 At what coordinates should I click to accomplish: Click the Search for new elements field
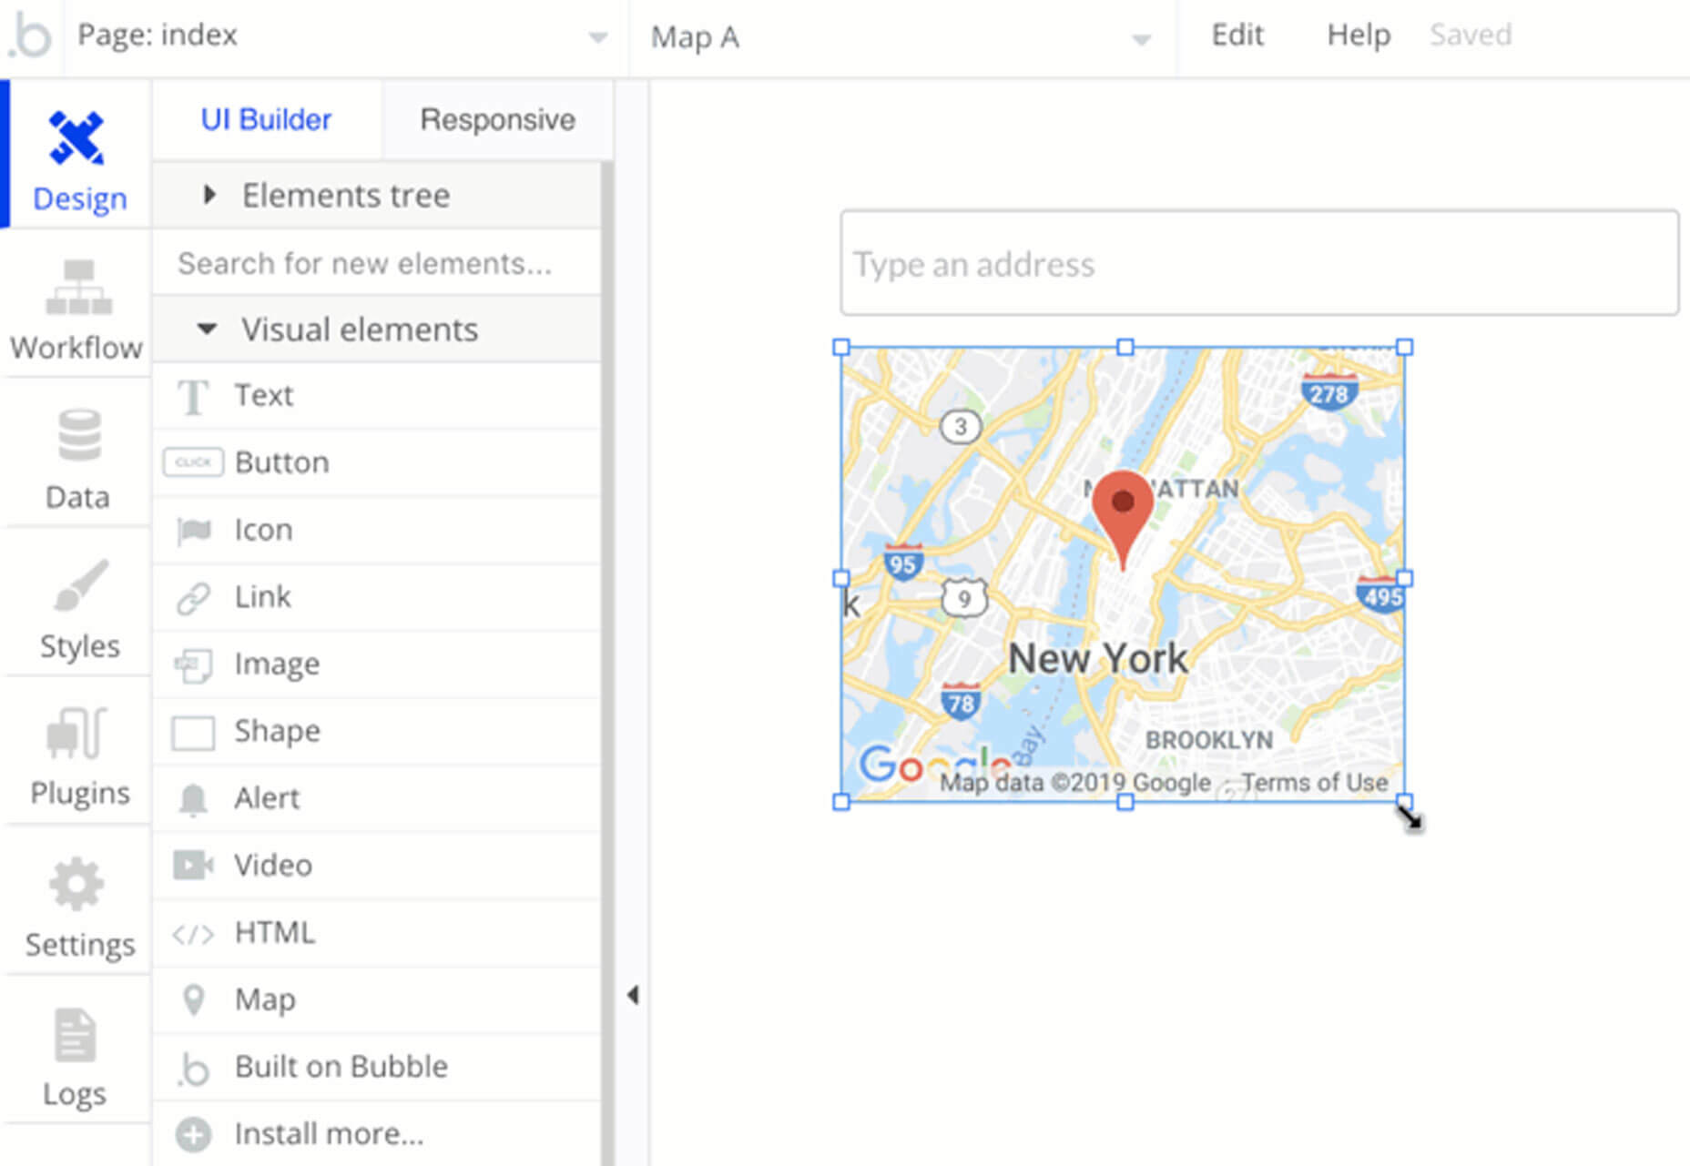376,263
